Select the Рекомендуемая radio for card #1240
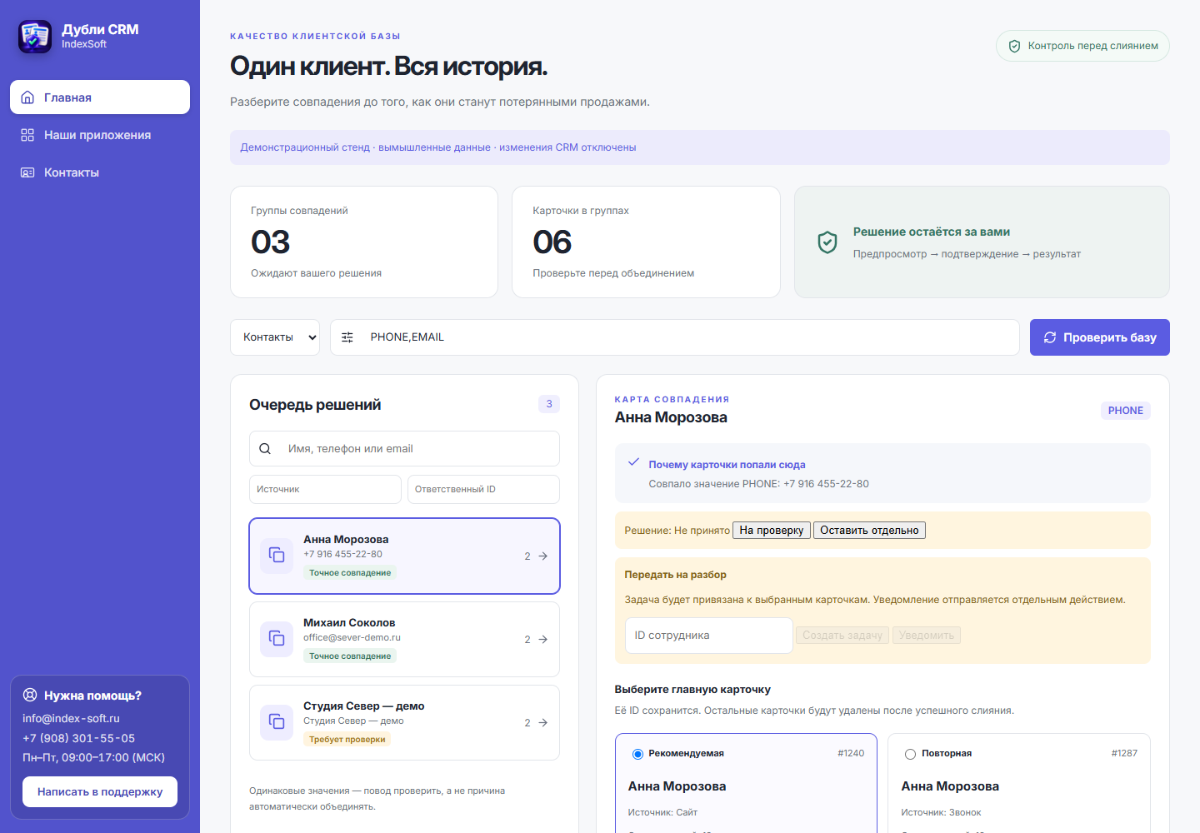1200x833 pixels. [x=637, y=754]
